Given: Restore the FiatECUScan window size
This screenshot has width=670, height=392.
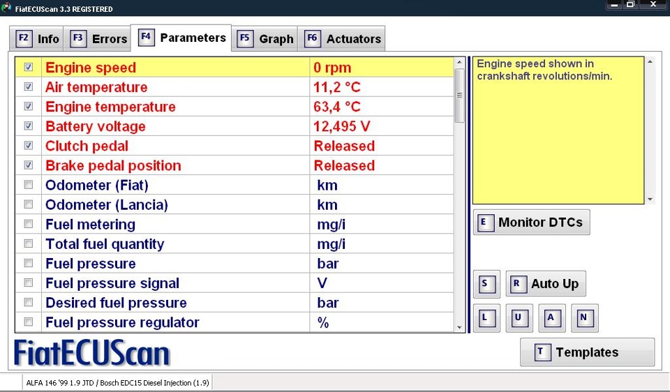Looking at the screenshot, I should click(630, 5).
